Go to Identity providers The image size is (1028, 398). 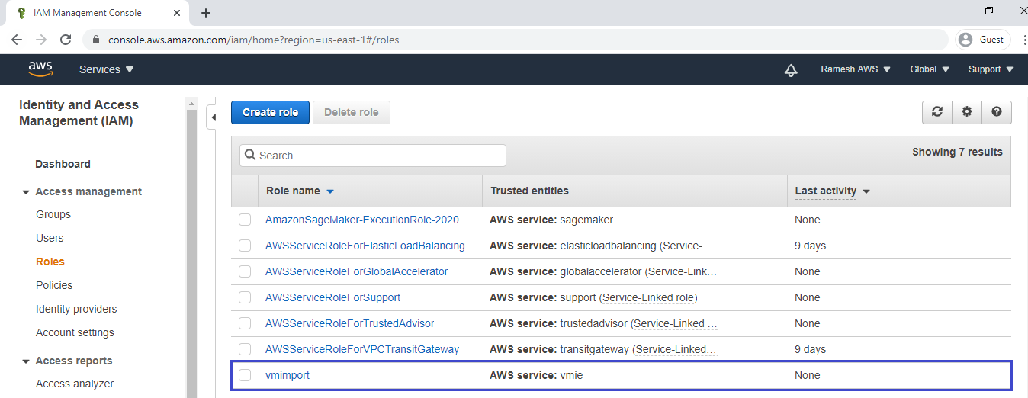(76, 309)
